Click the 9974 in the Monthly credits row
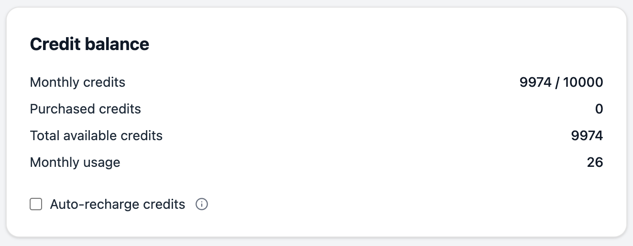This screenshot has width=633, height=246. 535,82
